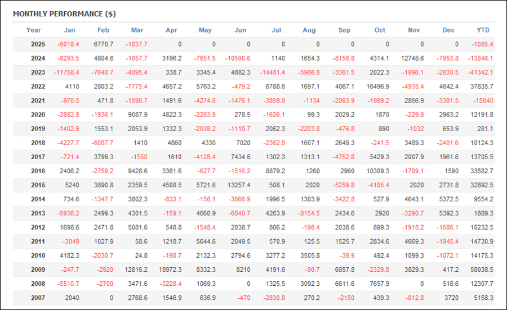This screenshot has height=310, width=507.
Task: Select November 2024 value 12748.6
Action: [412, 59]
